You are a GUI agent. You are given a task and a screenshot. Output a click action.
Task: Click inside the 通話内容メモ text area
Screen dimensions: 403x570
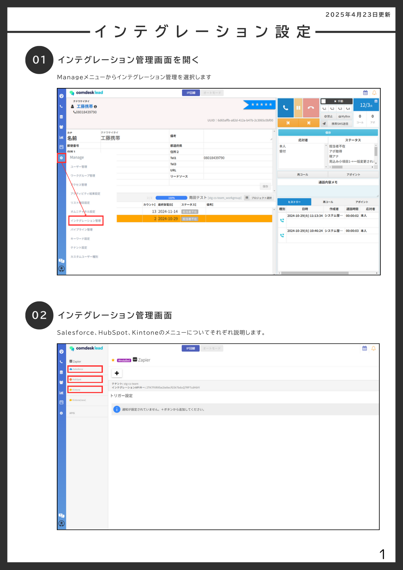[x=328, y=191]
